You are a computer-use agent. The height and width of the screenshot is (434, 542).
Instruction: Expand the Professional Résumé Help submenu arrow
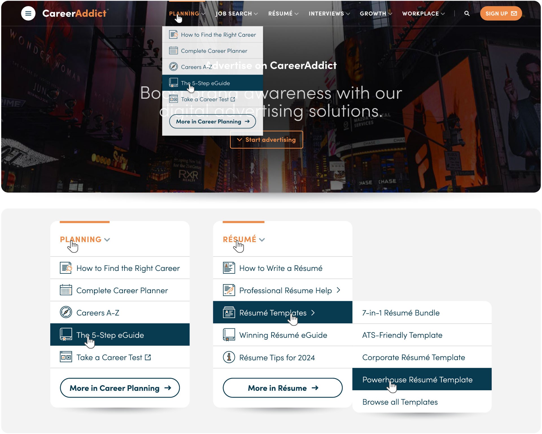click(338, 290)
